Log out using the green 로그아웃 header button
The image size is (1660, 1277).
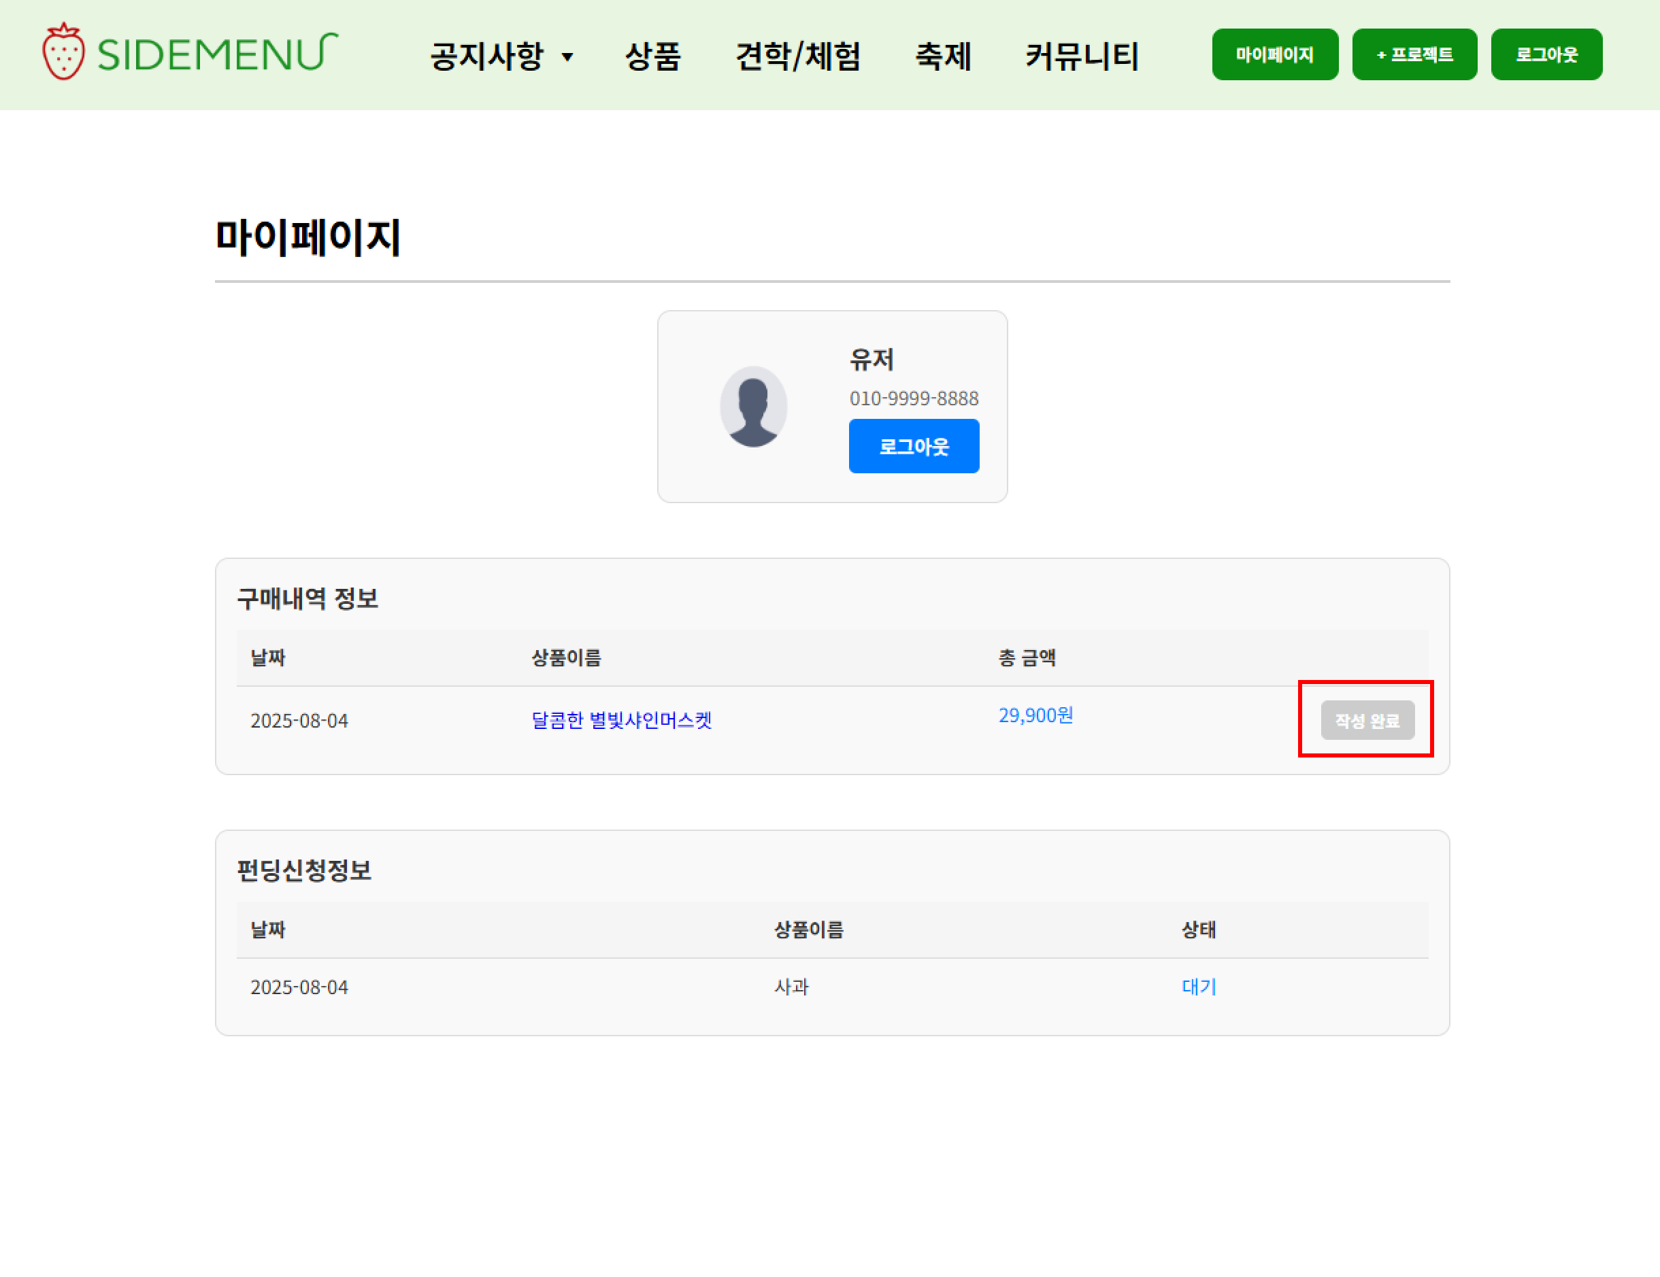point(1546,54)
